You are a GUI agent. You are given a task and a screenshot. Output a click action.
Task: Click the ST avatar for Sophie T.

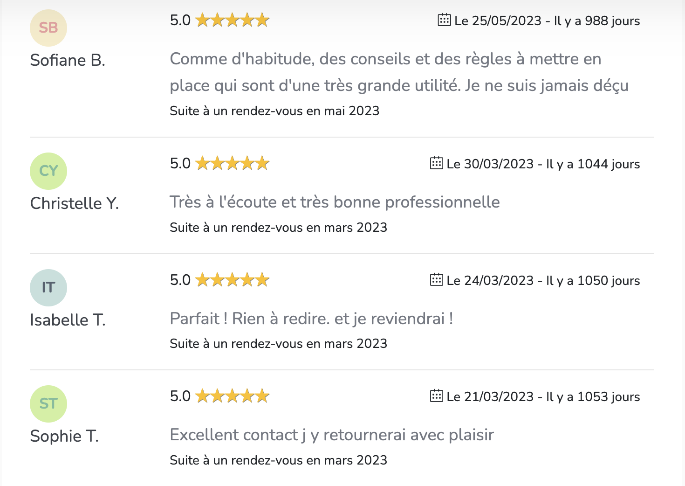pos(48,403)
